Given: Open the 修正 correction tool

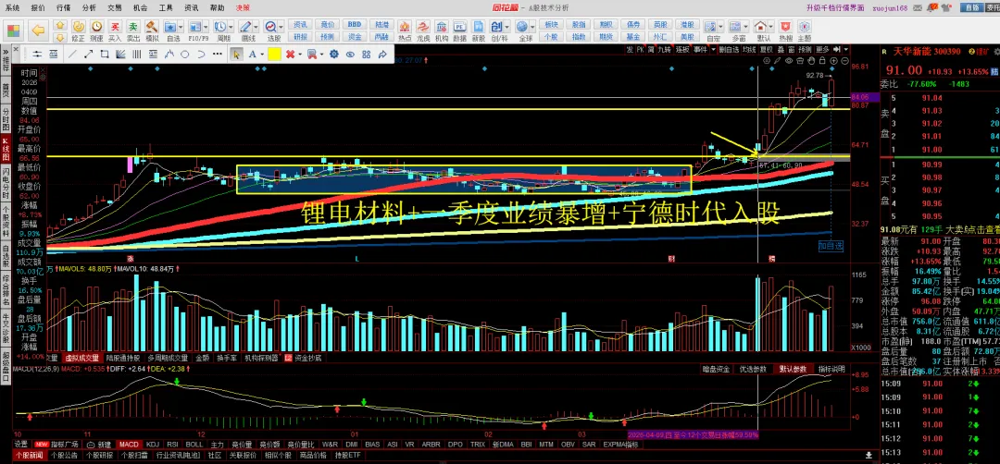Looking at the screenshot, I should (78, 31).
